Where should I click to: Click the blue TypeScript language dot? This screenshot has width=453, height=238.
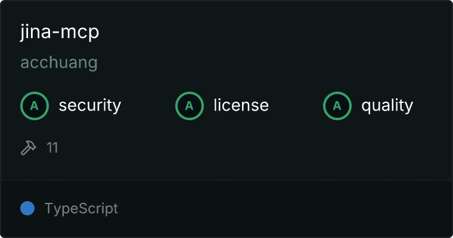point(27,208)
